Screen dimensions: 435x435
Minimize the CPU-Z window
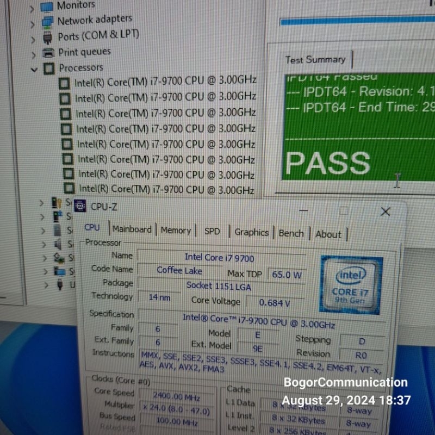pos(303,210)
